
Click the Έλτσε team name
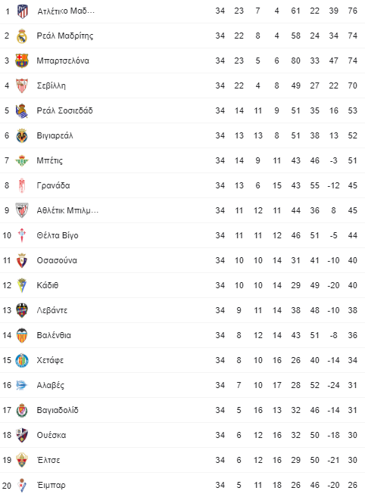point(48,460)
